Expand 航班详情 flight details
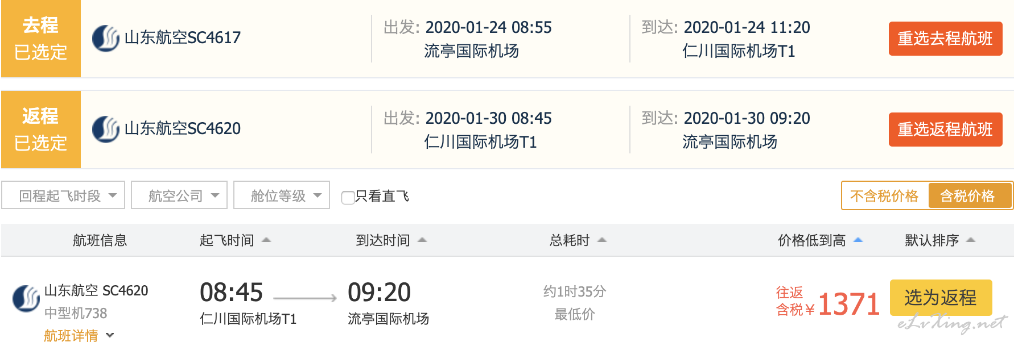Screen dimensions: 1014x342 click(x=79, y=336)
